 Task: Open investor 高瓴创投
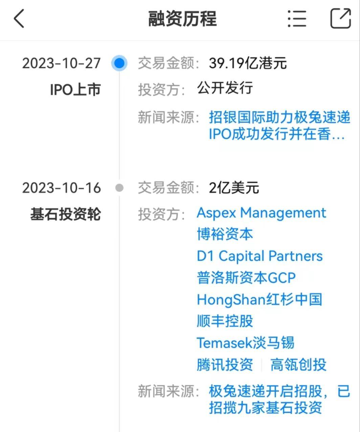(298, 365)
